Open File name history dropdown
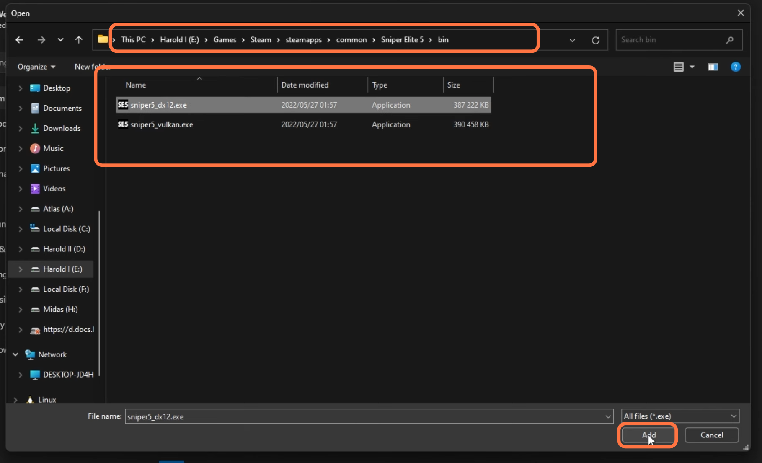Screen dimensions: 762x463 [x=608, y=416]
